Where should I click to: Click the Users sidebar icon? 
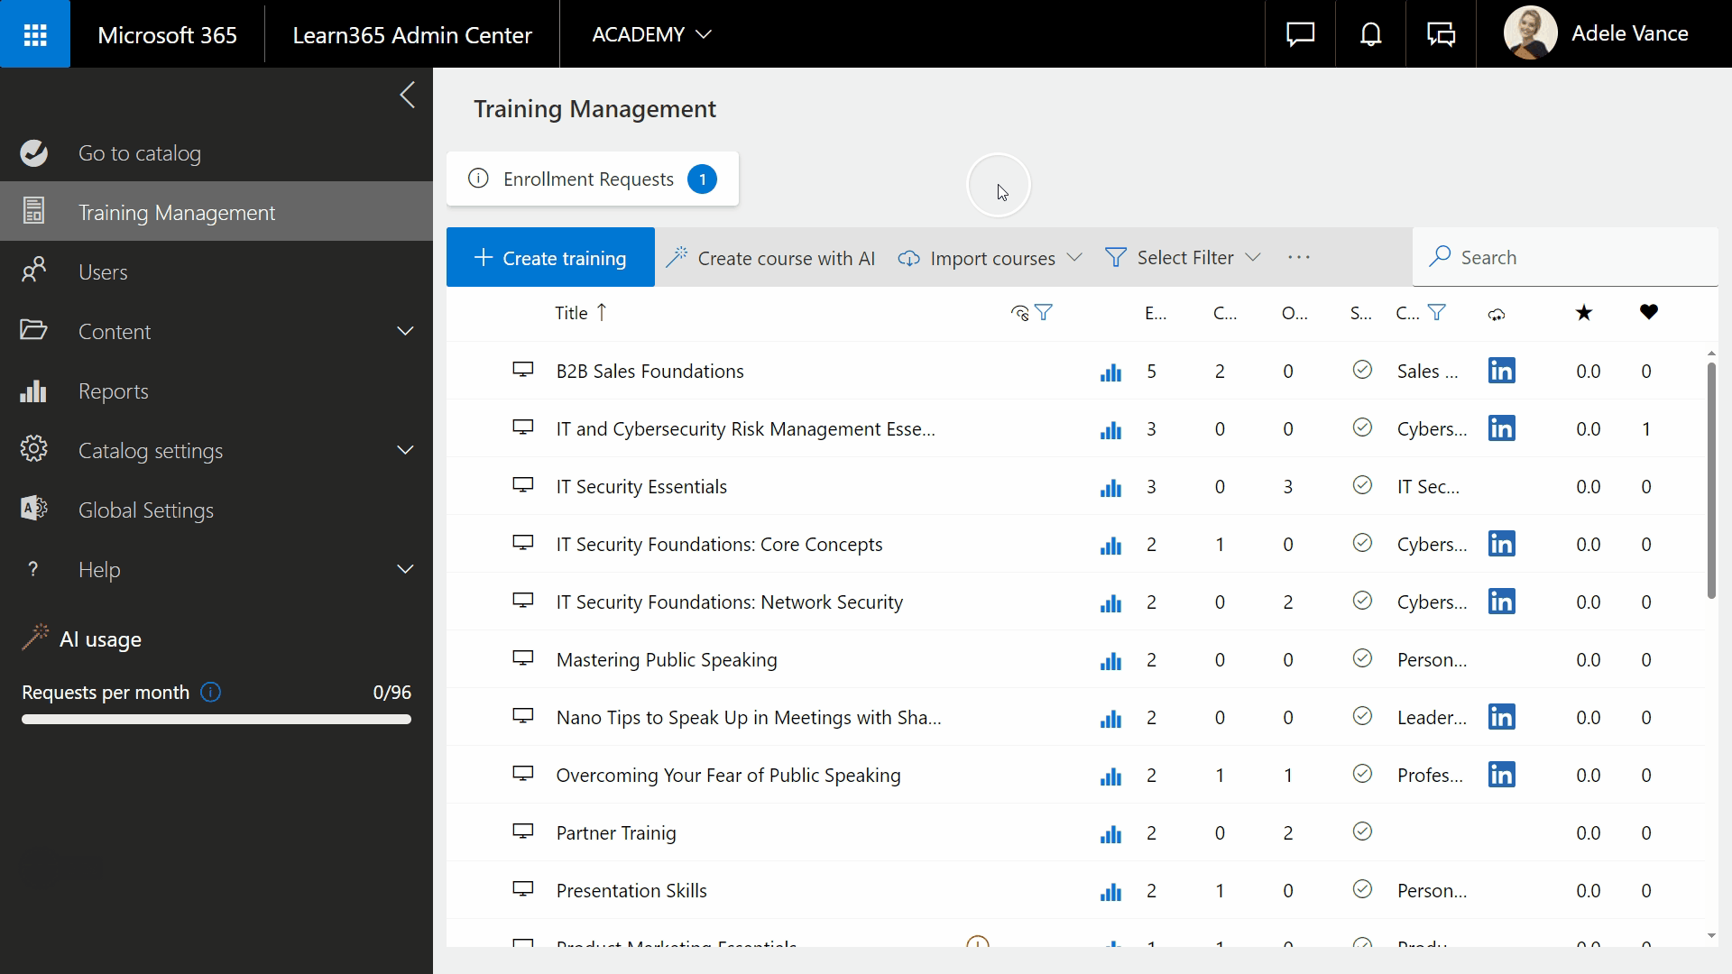34,271
